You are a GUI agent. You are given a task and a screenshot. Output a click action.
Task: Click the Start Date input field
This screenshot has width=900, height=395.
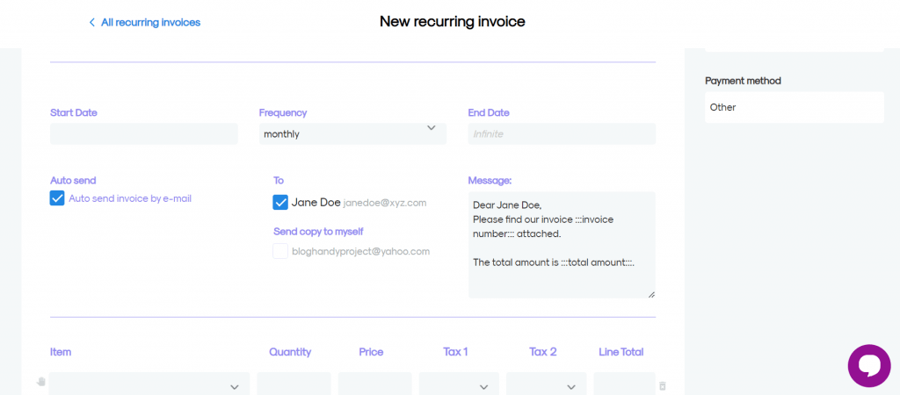click(144, 133)
